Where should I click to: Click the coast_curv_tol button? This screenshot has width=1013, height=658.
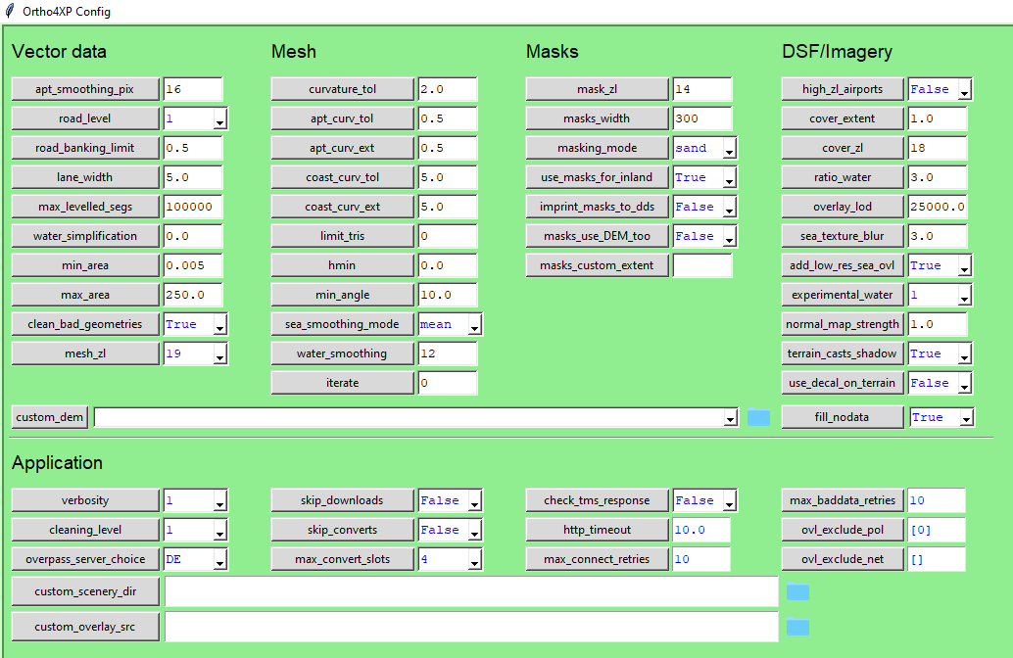coord(343,177)
